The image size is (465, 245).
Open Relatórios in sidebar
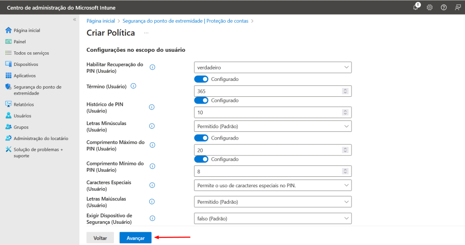pos(24,104)
